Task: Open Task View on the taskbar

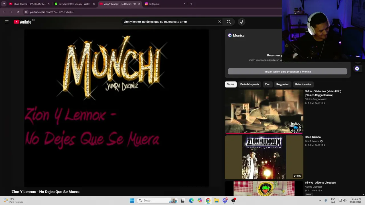Action: [182, 200]
